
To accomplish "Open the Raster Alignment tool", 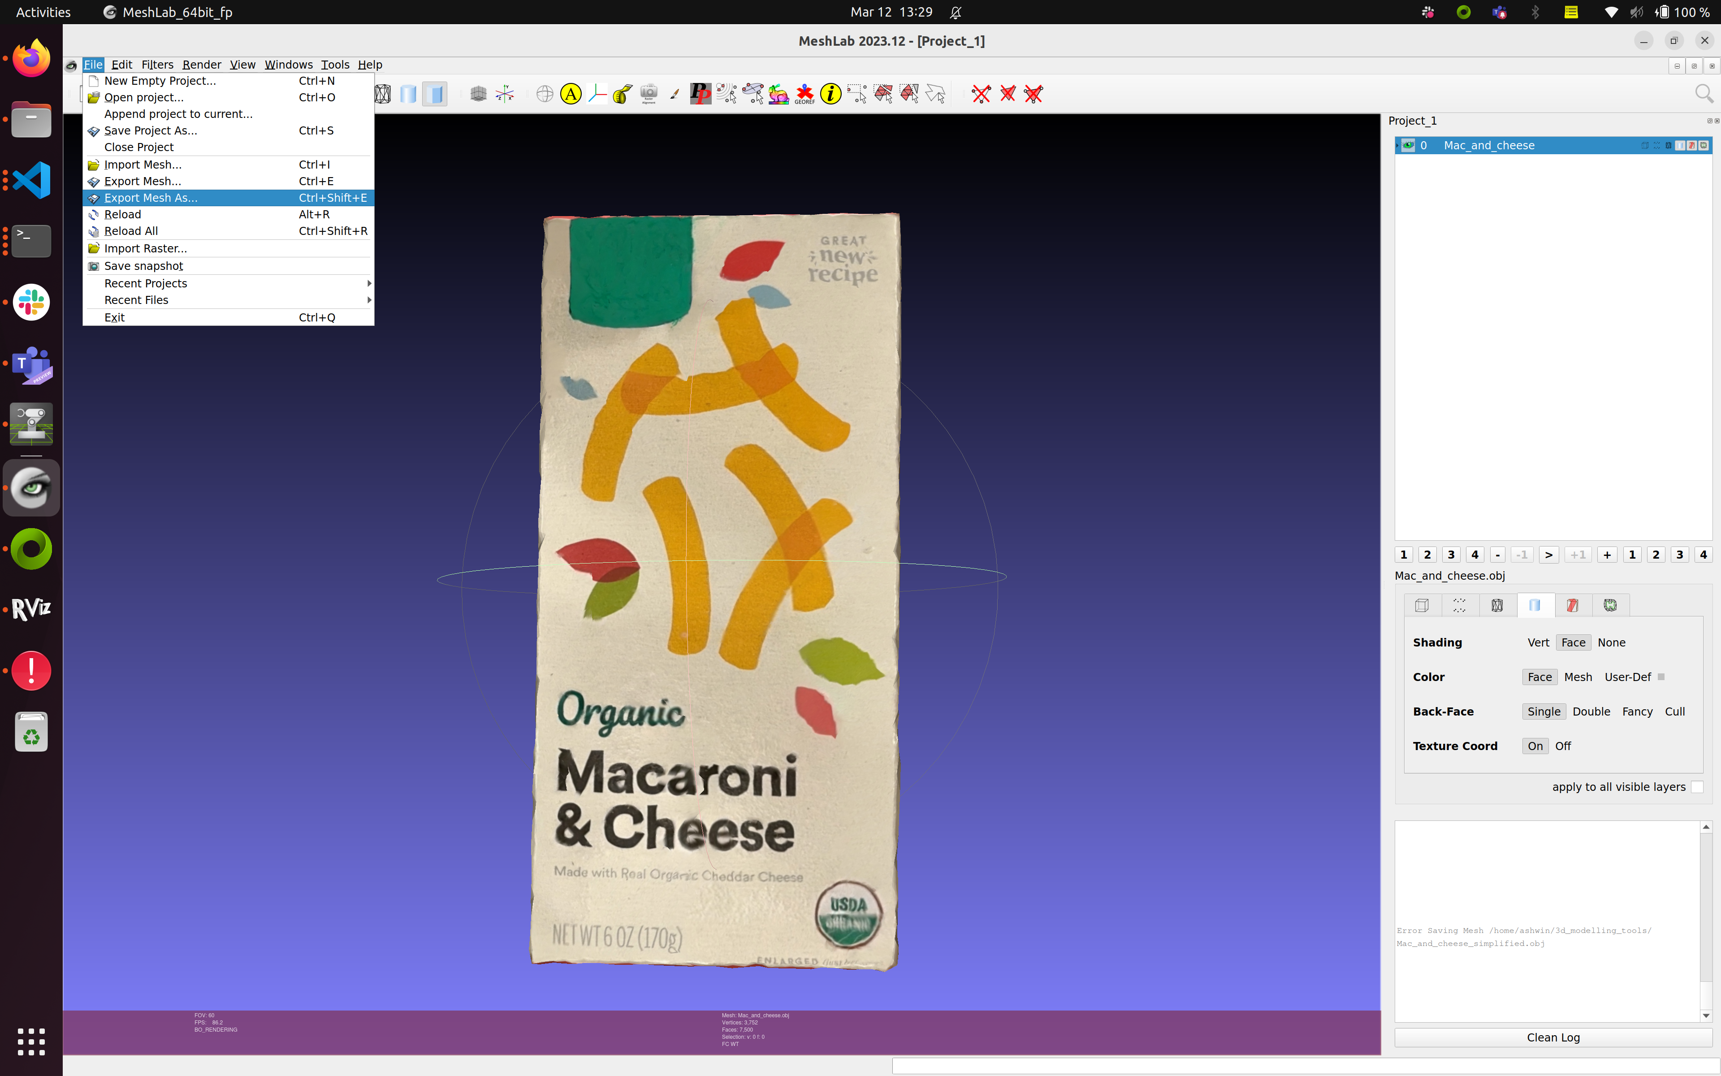I will click(x=649, y=93).
